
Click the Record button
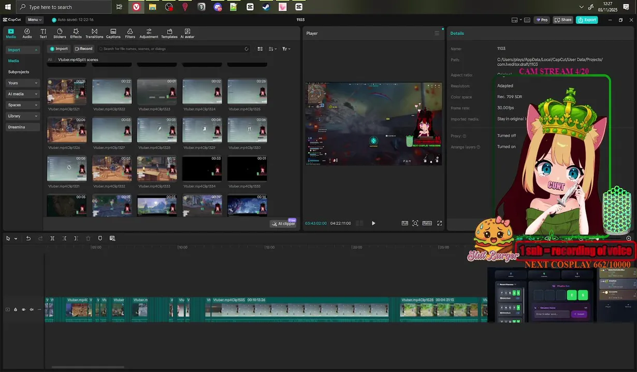(83, 49)
